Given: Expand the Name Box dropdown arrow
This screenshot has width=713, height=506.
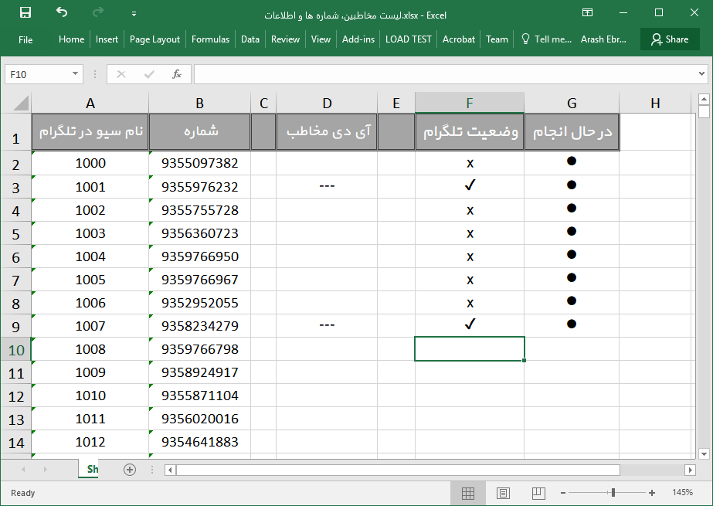Looking at the screenshot, I should (76, 73).
